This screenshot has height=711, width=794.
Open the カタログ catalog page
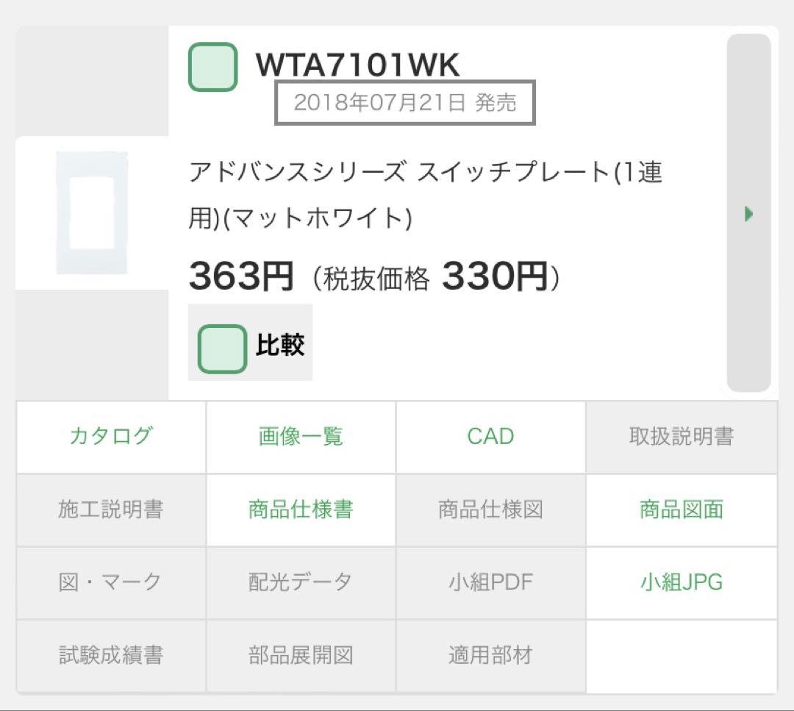(110, 437)
